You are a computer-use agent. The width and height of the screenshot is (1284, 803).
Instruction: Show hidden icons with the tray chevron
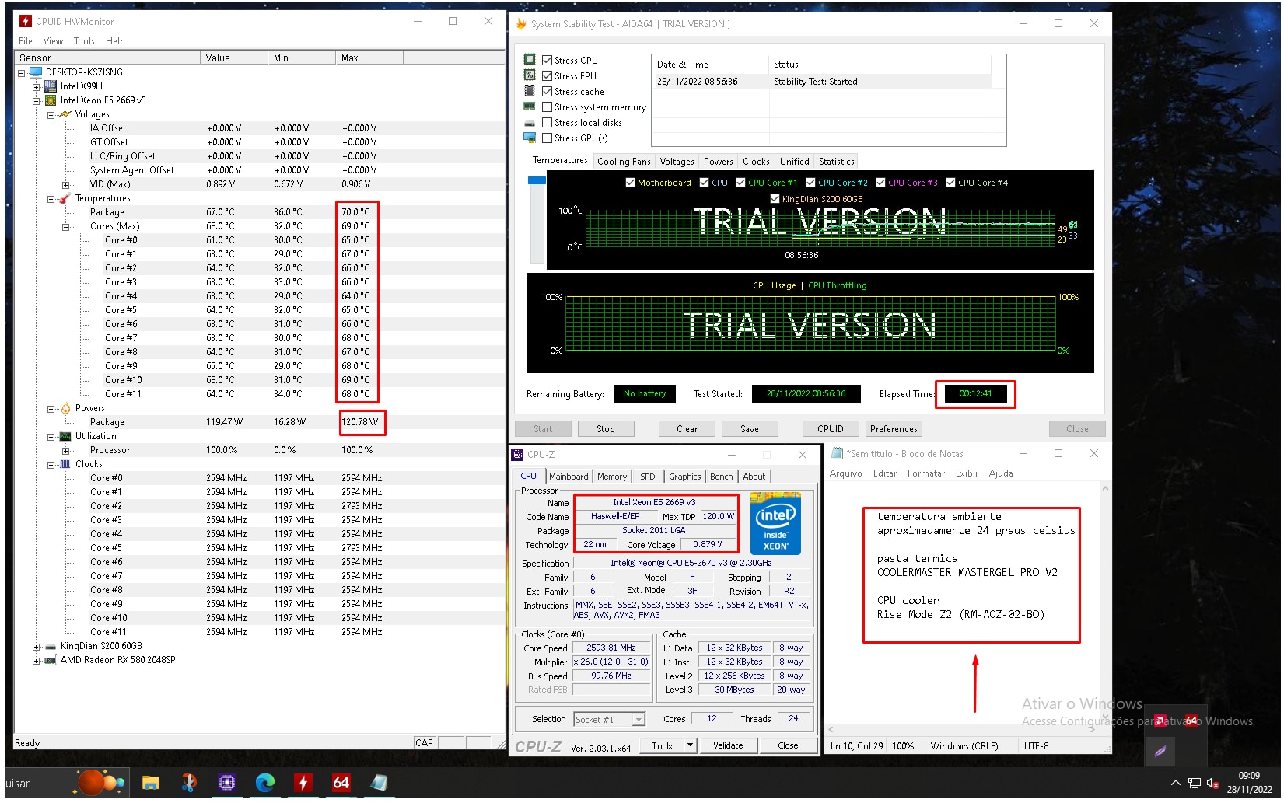pos(1175,783)
